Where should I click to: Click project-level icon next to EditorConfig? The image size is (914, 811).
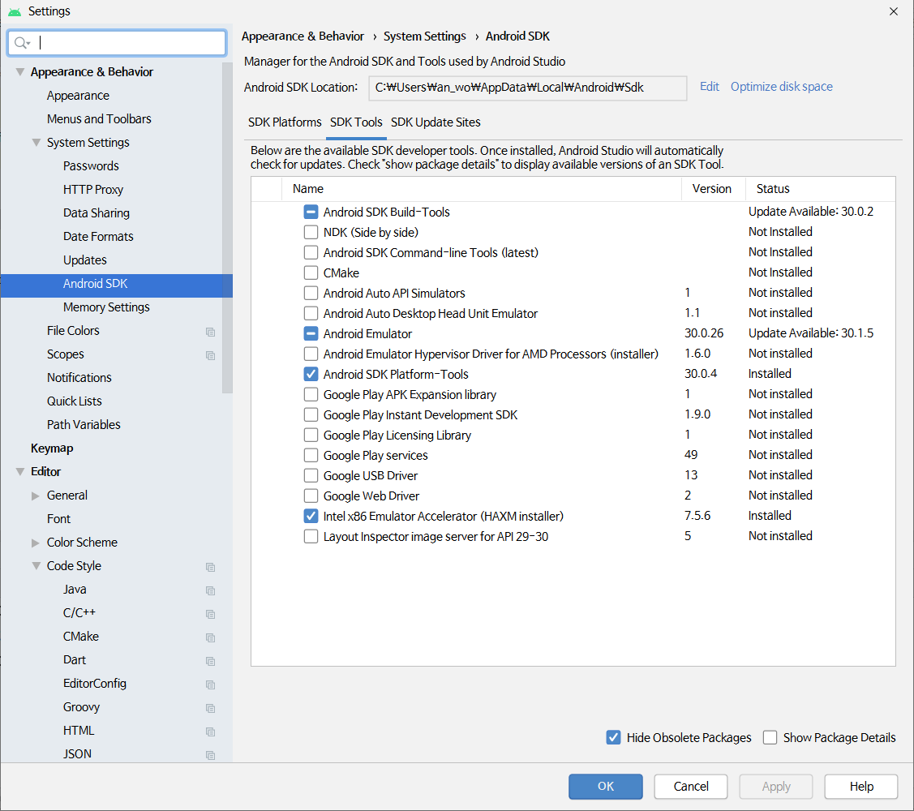point(210,684)
